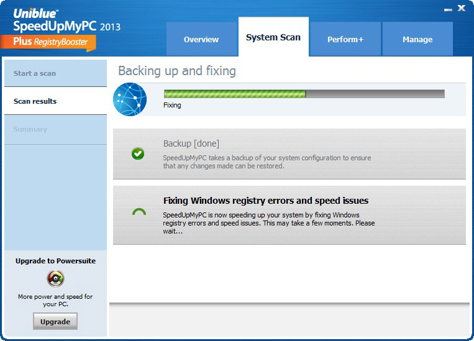Screen dimensions: 474x341
Task: Click the Backing up and fixing title
Action: point(177,71)
